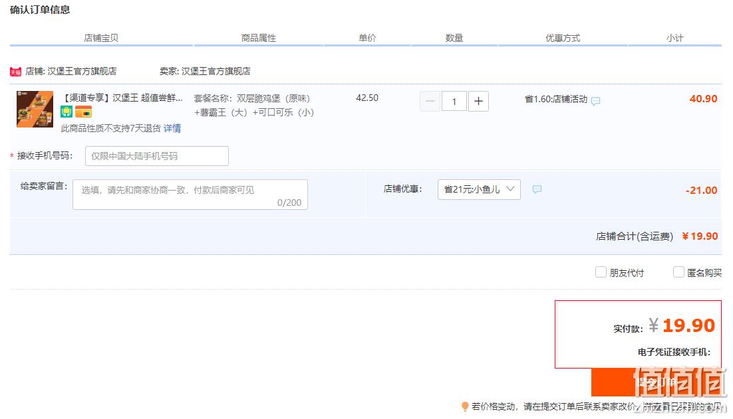Click the 此商品性质不支持7天退货 notice
Screen dimensions: 733x419
click(x=111, y=128)
